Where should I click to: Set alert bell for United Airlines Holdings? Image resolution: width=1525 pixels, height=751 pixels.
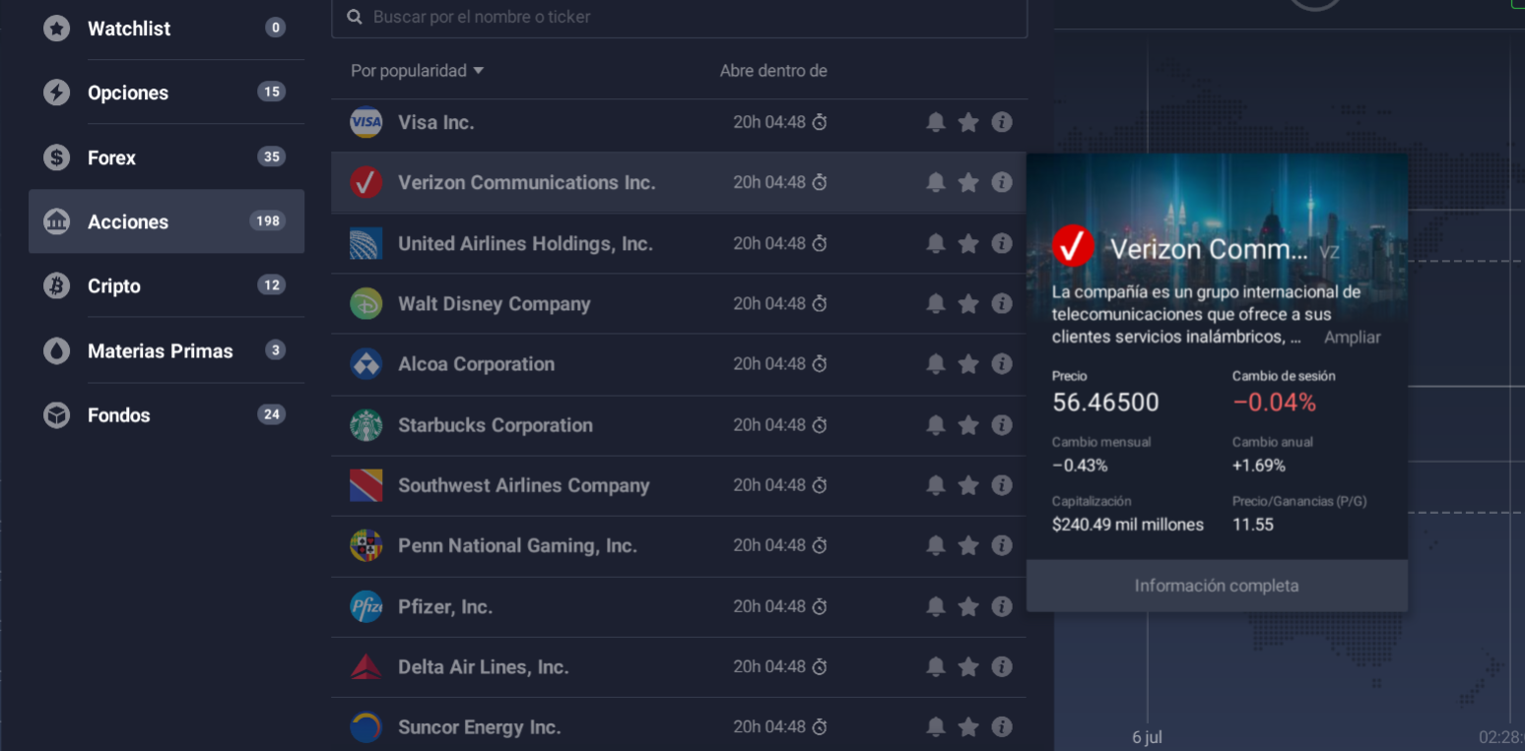pos(936,243)
